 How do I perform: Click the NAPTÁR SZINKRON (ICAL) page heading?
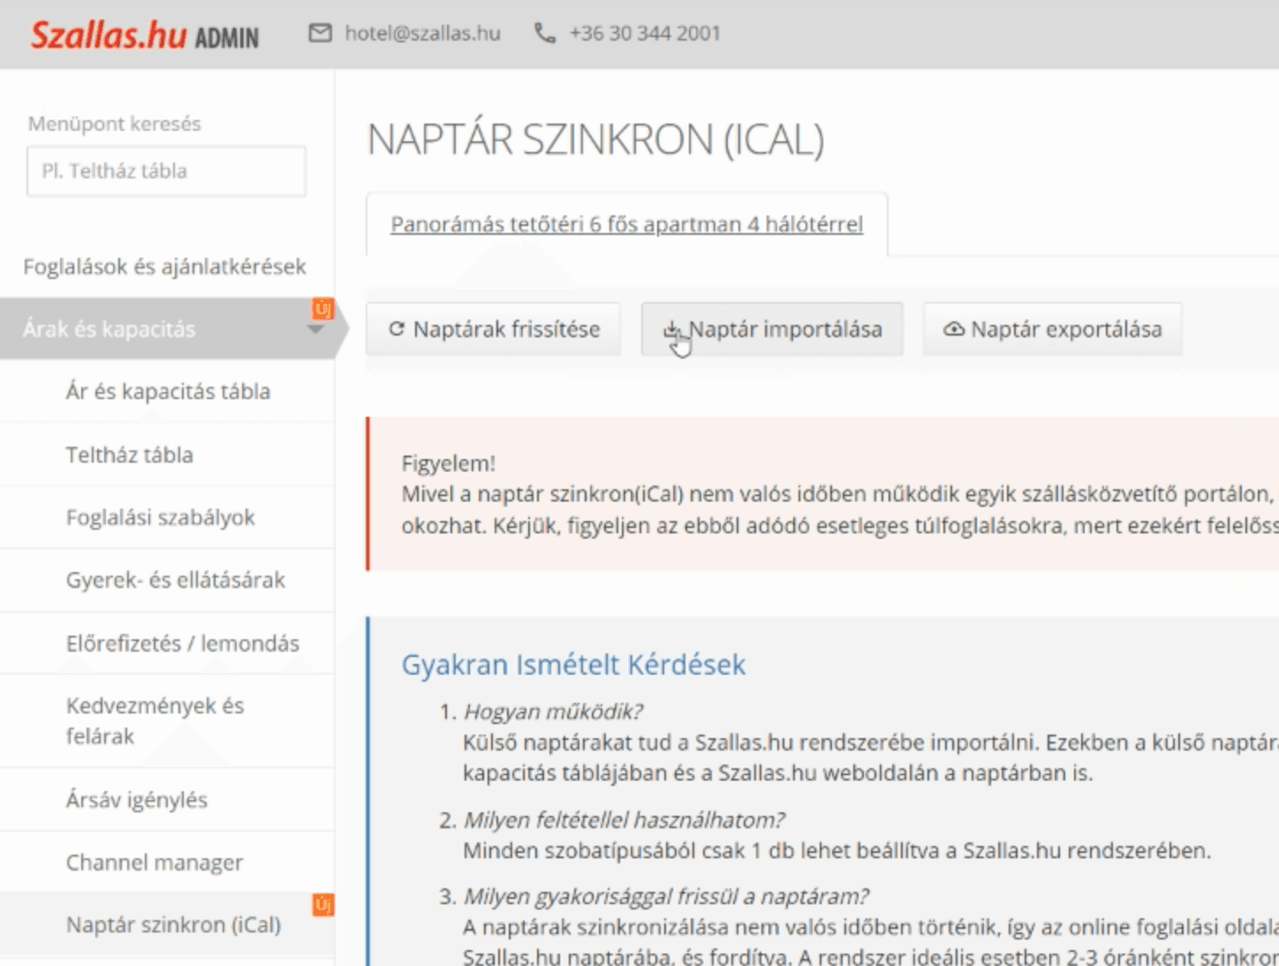(x=595, y=140)
